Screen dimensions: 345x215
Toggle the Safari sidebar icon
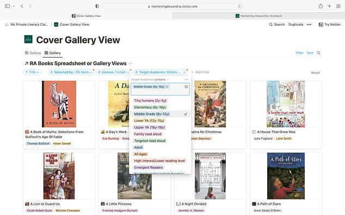[x=7, y=6]
